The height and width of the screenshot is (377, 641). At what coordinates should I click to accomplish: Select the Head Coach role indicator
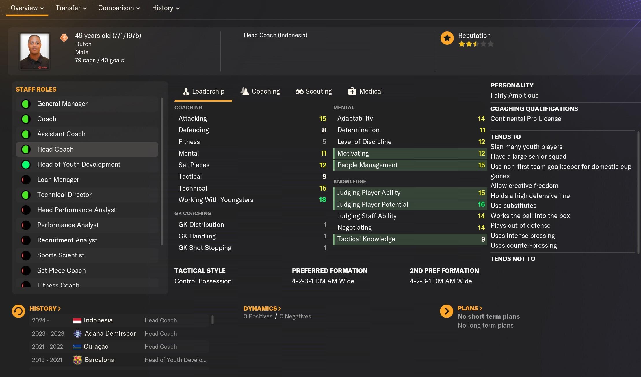pyautogui.click(x=26, y=149)
